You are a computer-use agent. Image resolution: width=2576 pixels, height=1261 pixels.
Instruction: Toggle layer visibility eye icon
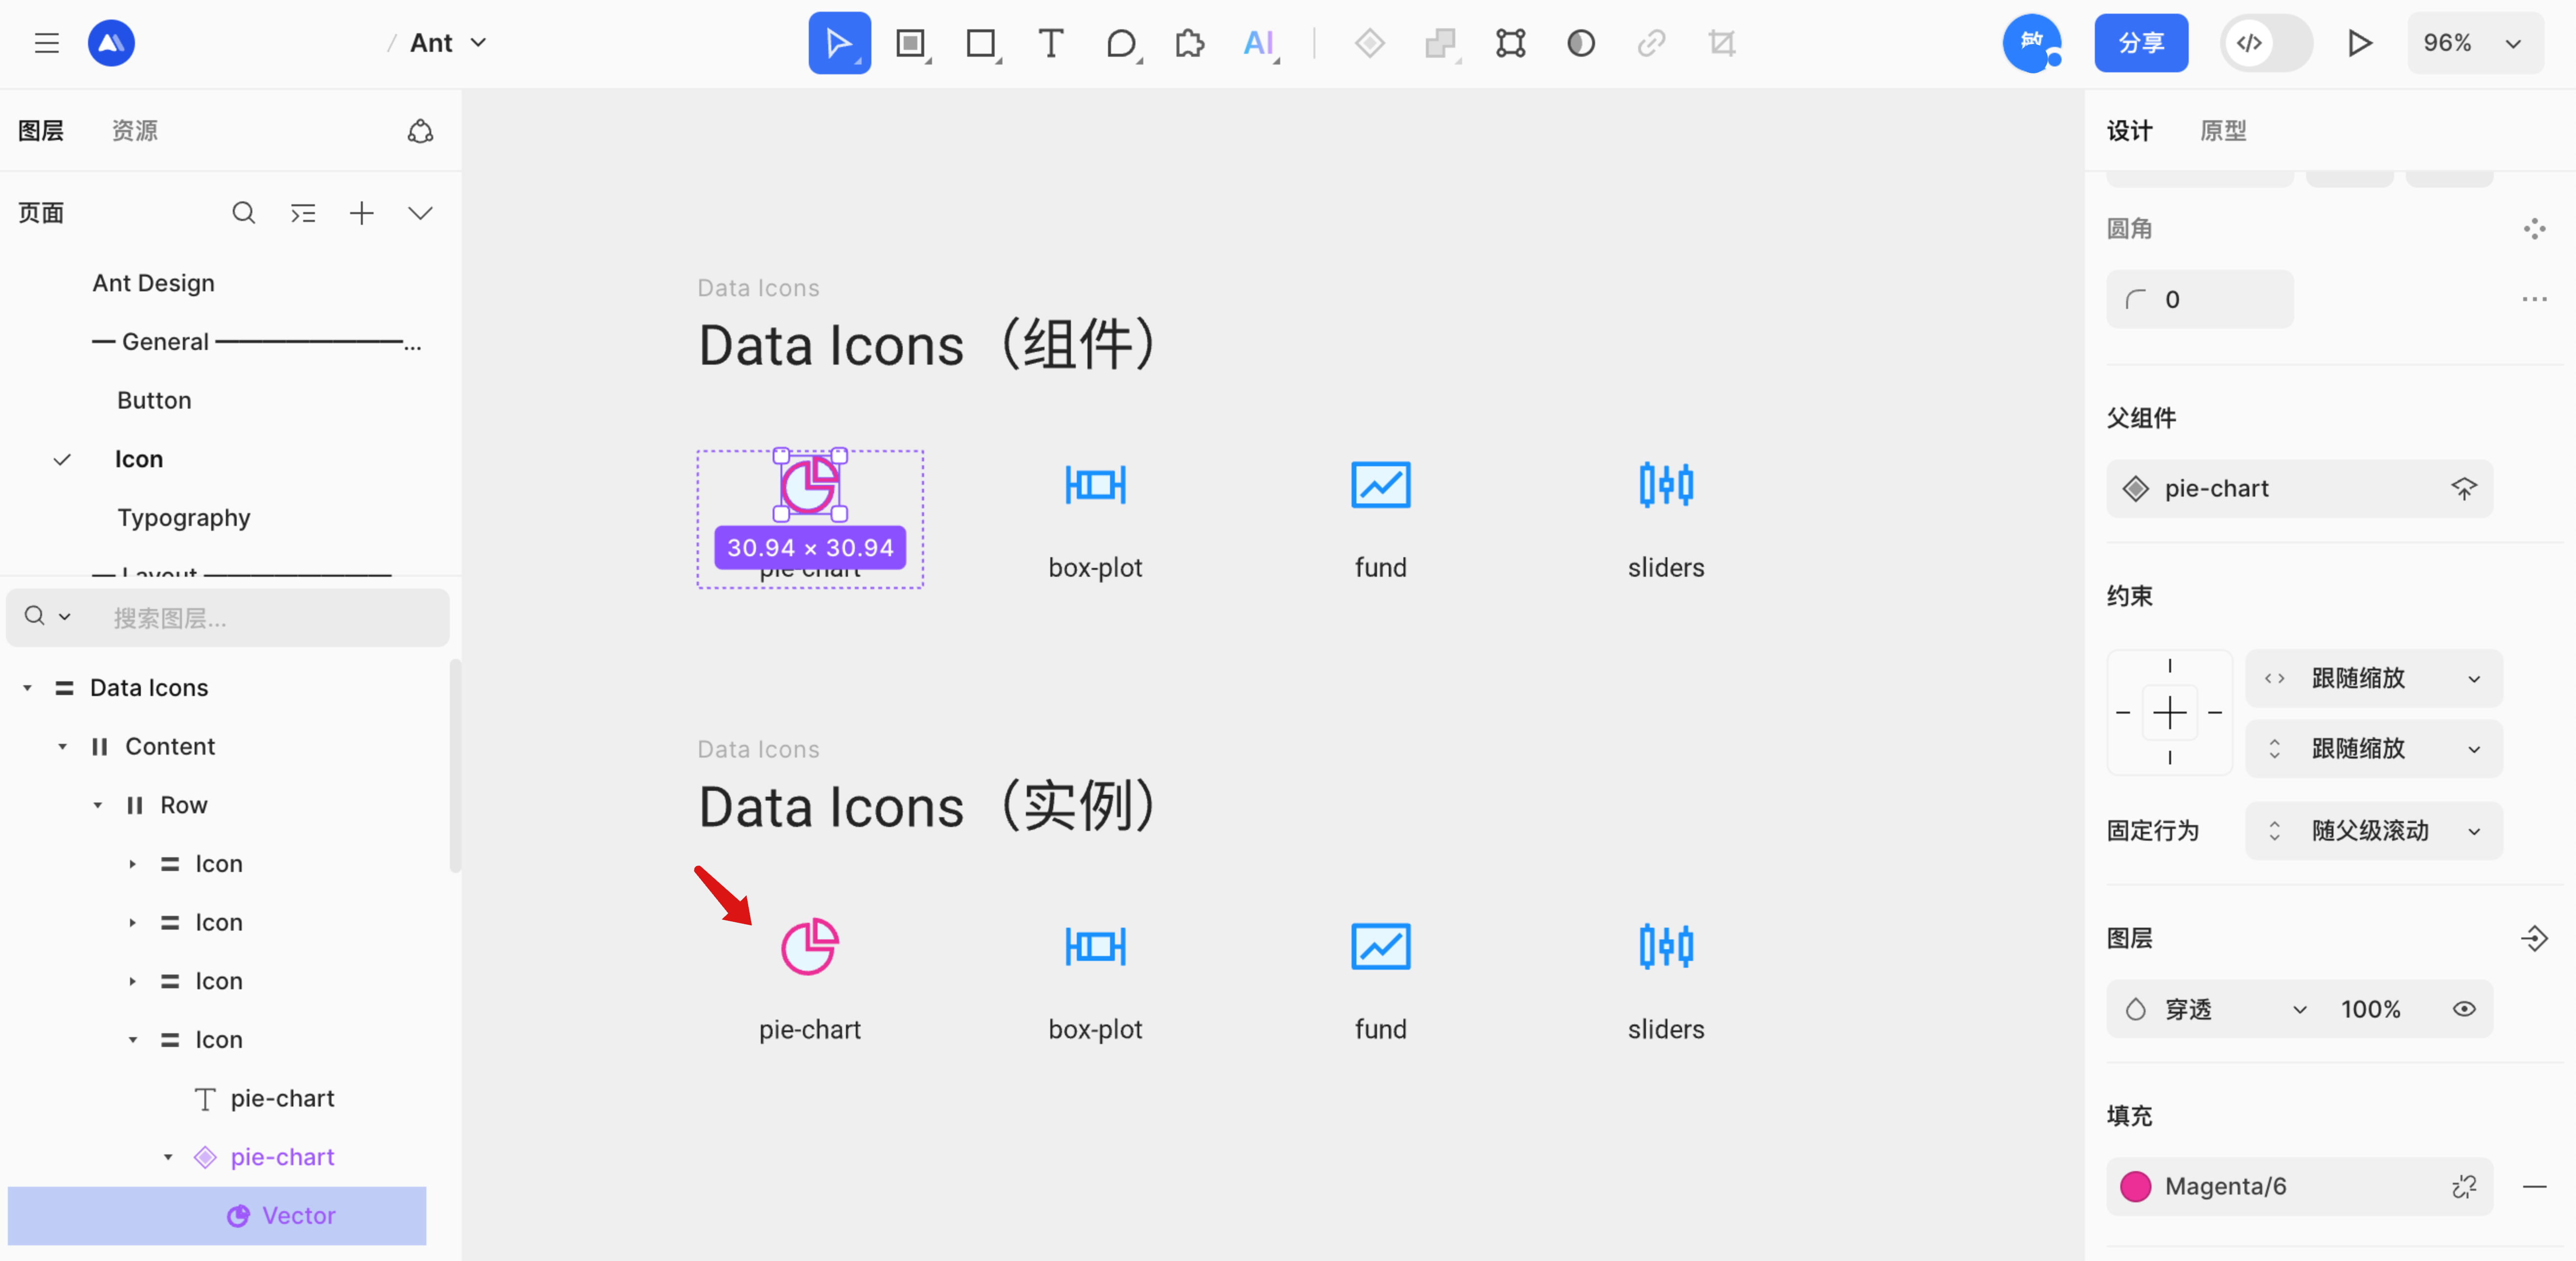2464,1009
